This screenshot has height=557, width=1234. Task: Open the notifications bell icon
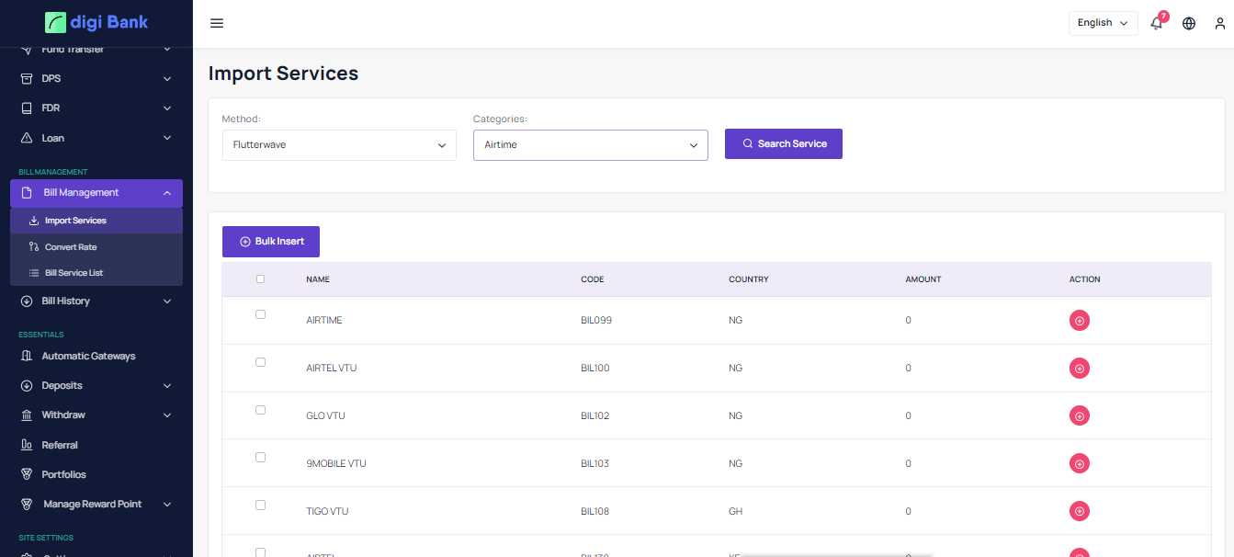[1156, 24]
